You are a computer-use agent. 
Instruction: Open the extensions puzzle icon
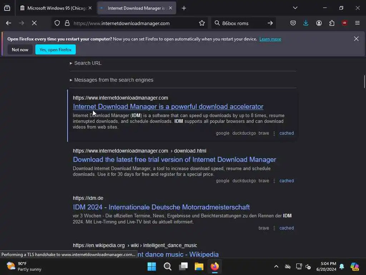coord(332,23)
